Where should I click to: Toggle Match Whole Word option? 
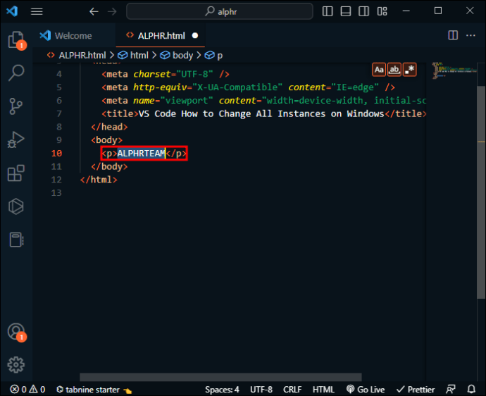coord(394,69)
